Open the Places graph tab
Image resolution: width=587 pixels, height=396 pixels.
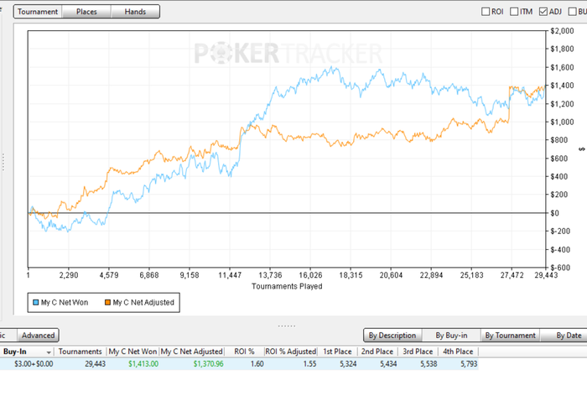click(x=86, y=12)
